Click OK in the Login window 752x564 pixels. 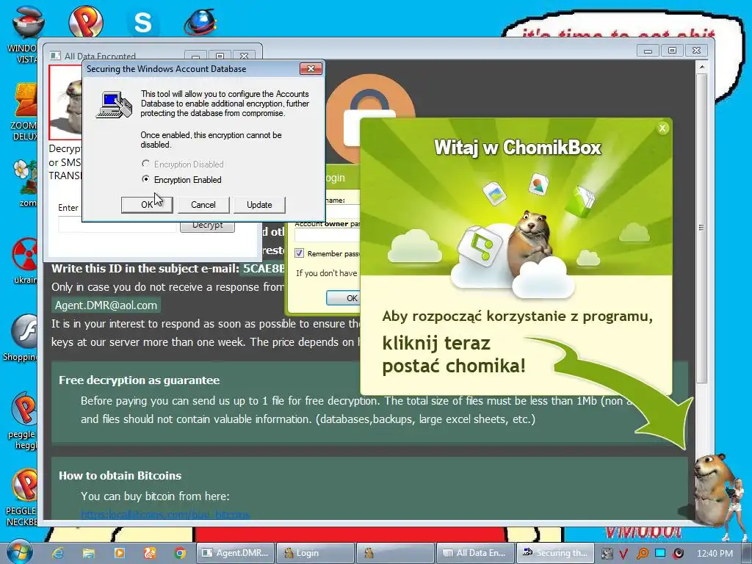coord(342,298)
